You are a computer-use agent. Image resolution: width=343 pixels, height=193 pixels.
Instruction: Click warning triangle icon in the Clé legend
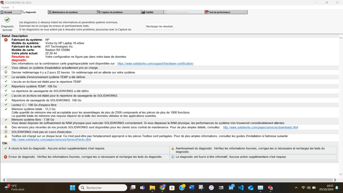(173, 148)
